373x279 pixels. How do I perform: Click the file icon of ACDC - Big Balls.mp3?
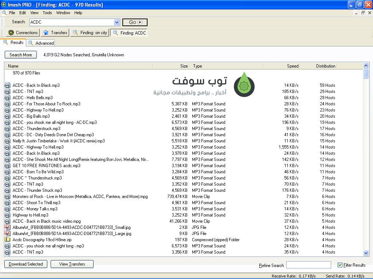(x=7, y=116)
